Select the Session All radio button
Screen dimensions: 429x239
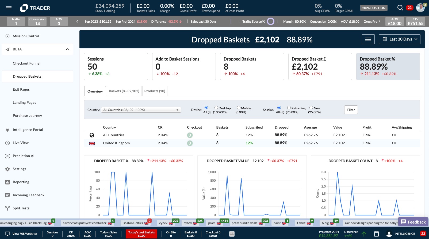pyautogui.click(x=279, y=108)
